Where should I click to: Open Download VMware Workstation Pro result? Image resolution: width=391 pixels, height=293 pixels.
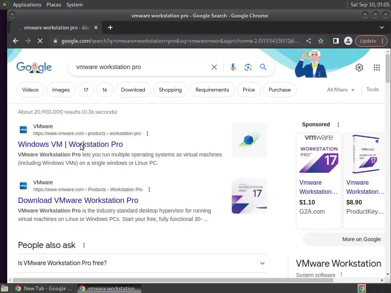pyautogui.click(x=78, y=200)
